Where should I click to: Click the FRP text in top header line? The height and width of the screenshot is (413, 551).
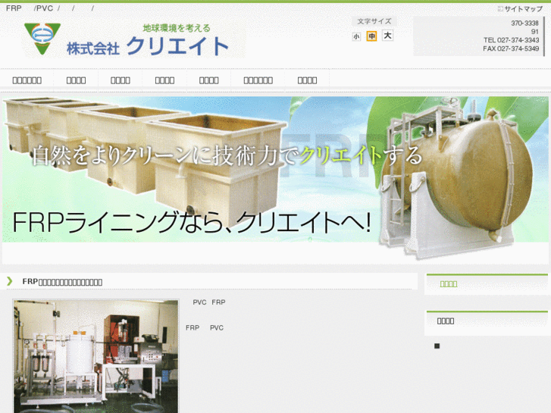pyautogui.click(x=14, y=8)
